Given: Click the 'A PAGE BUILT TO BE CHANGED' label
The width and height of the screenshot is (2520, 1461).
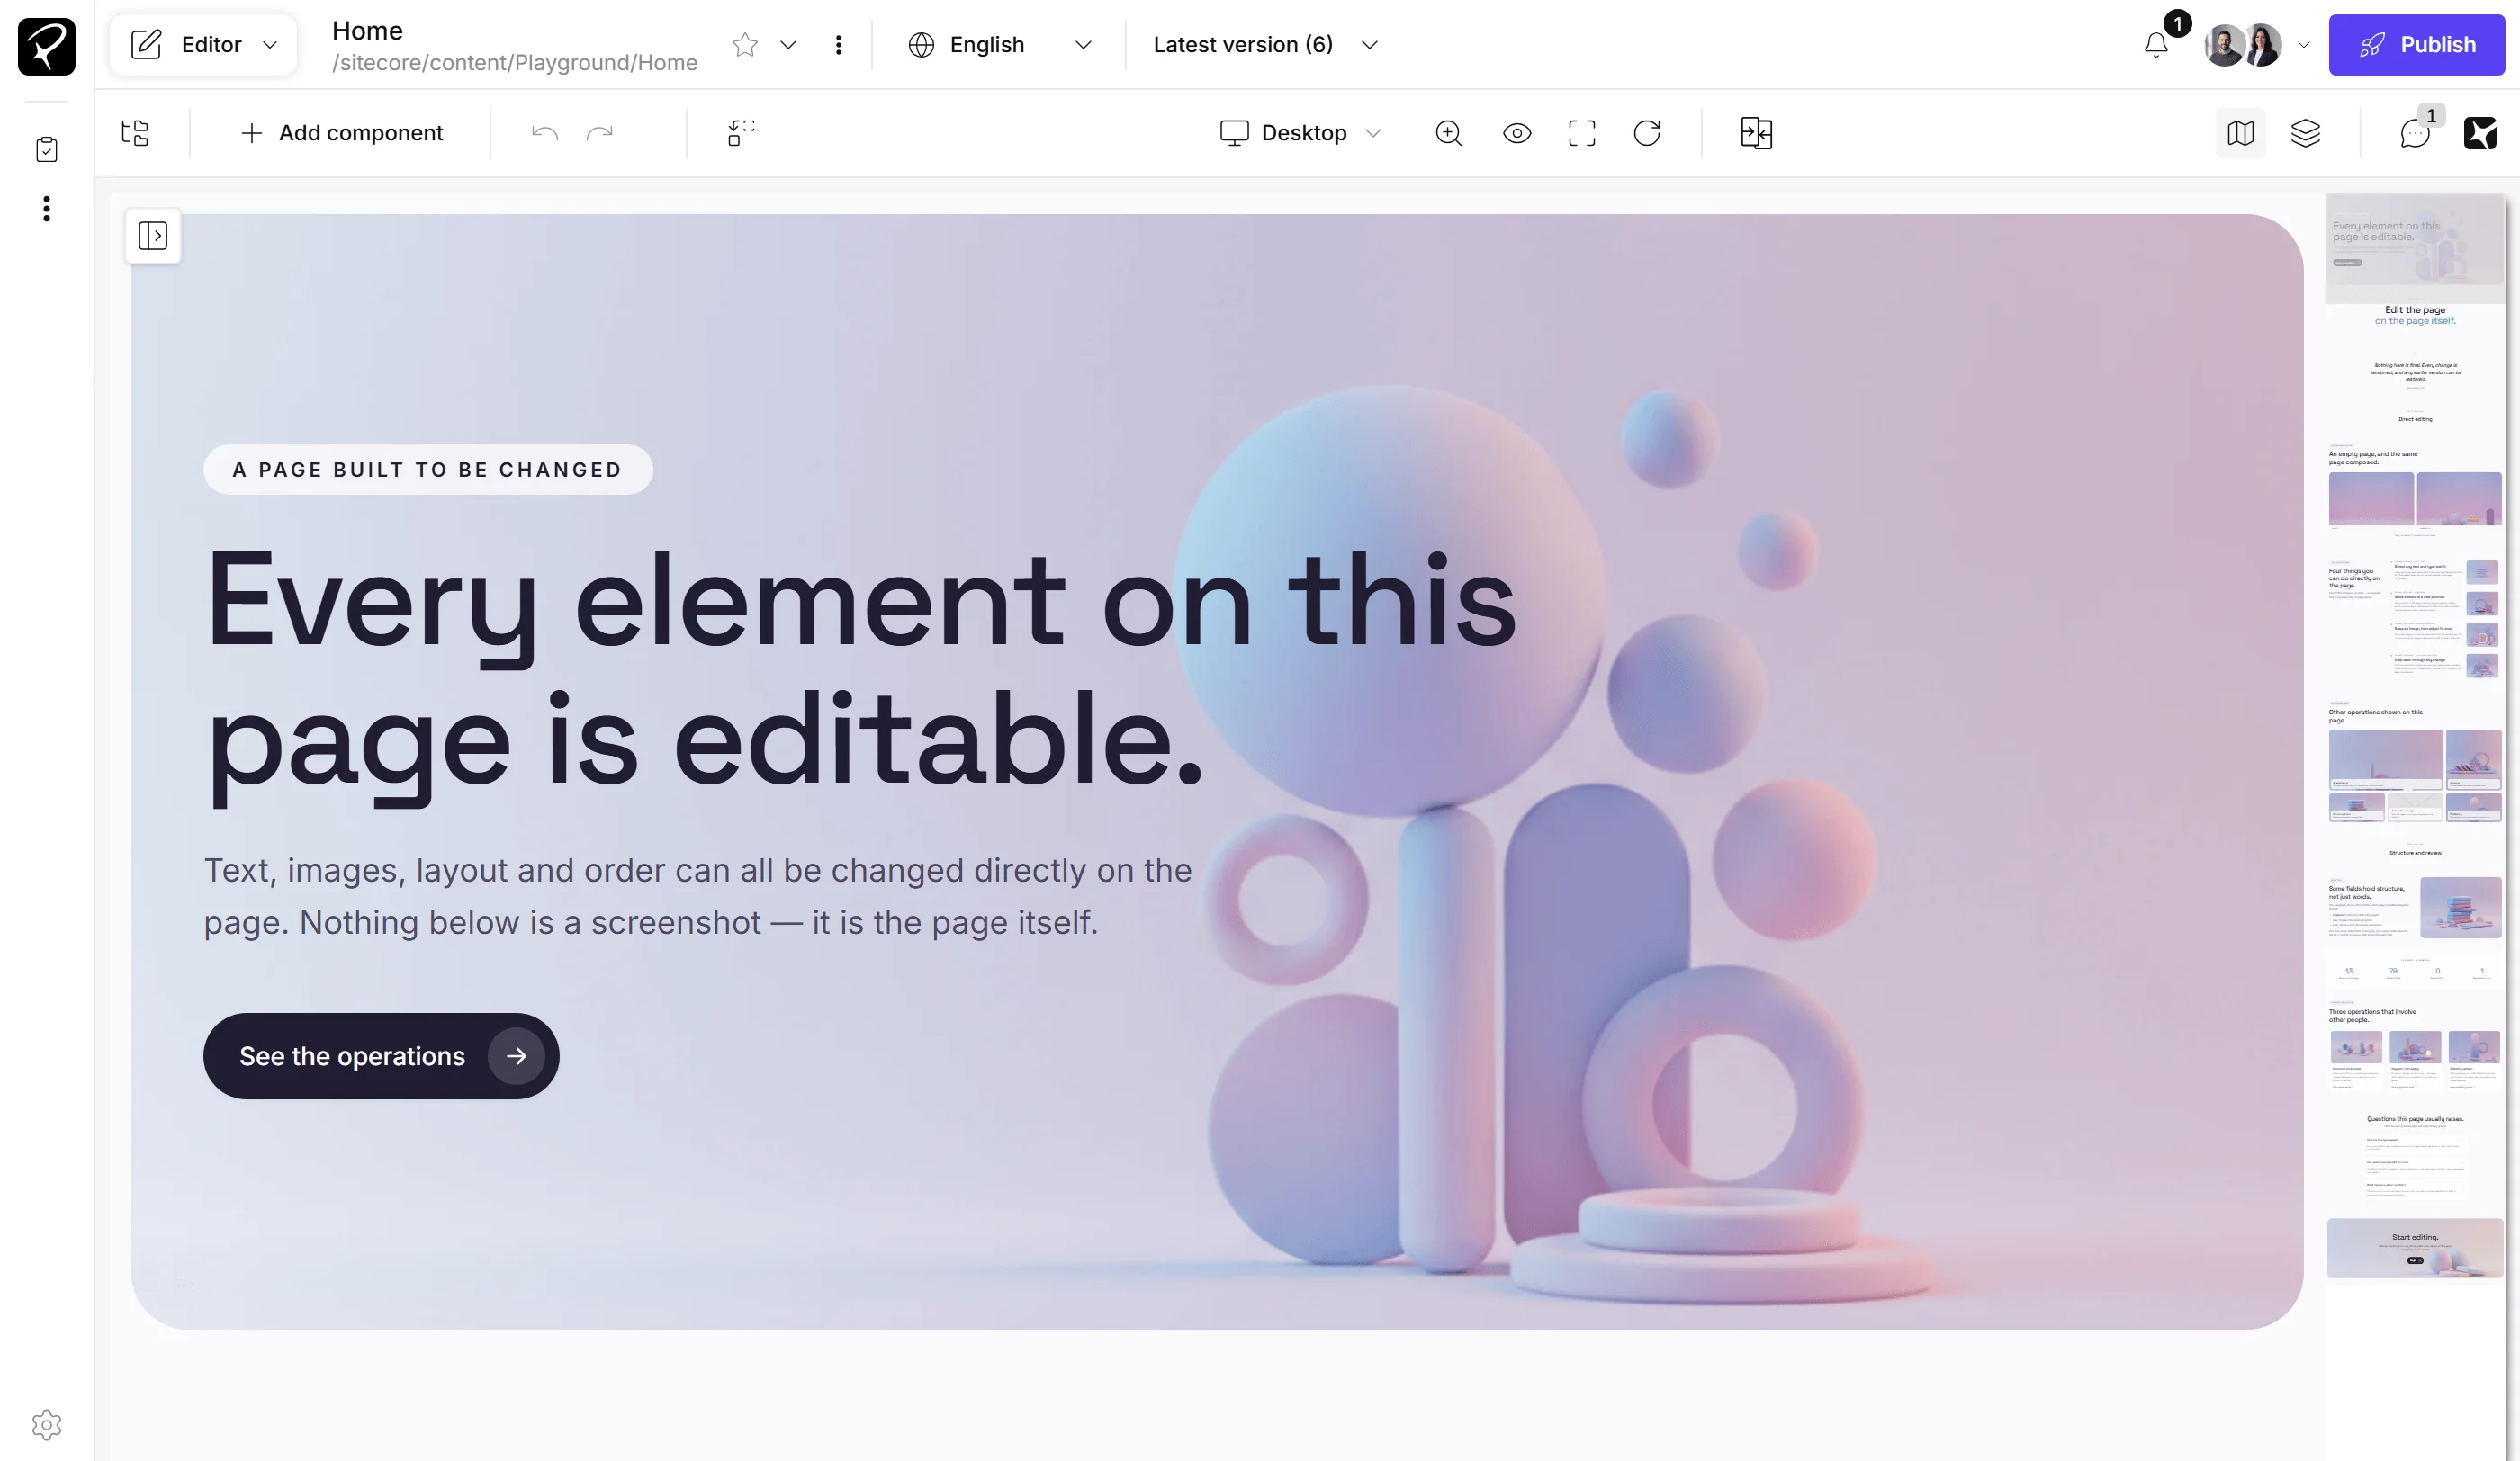Looking at the screenshot, I should pos(428,470).
